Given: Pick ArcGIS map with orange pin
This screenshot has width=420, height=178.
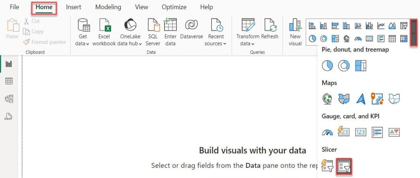Looking at the screenshot, I should pos(377,99).
